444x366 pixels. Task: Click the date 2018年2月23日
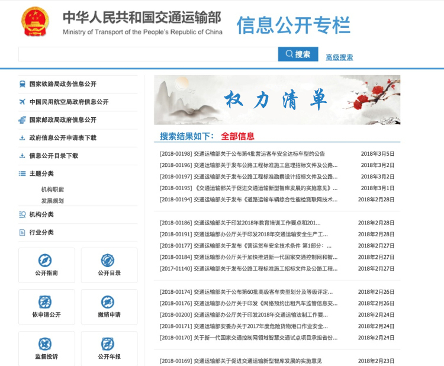(376, 361)
